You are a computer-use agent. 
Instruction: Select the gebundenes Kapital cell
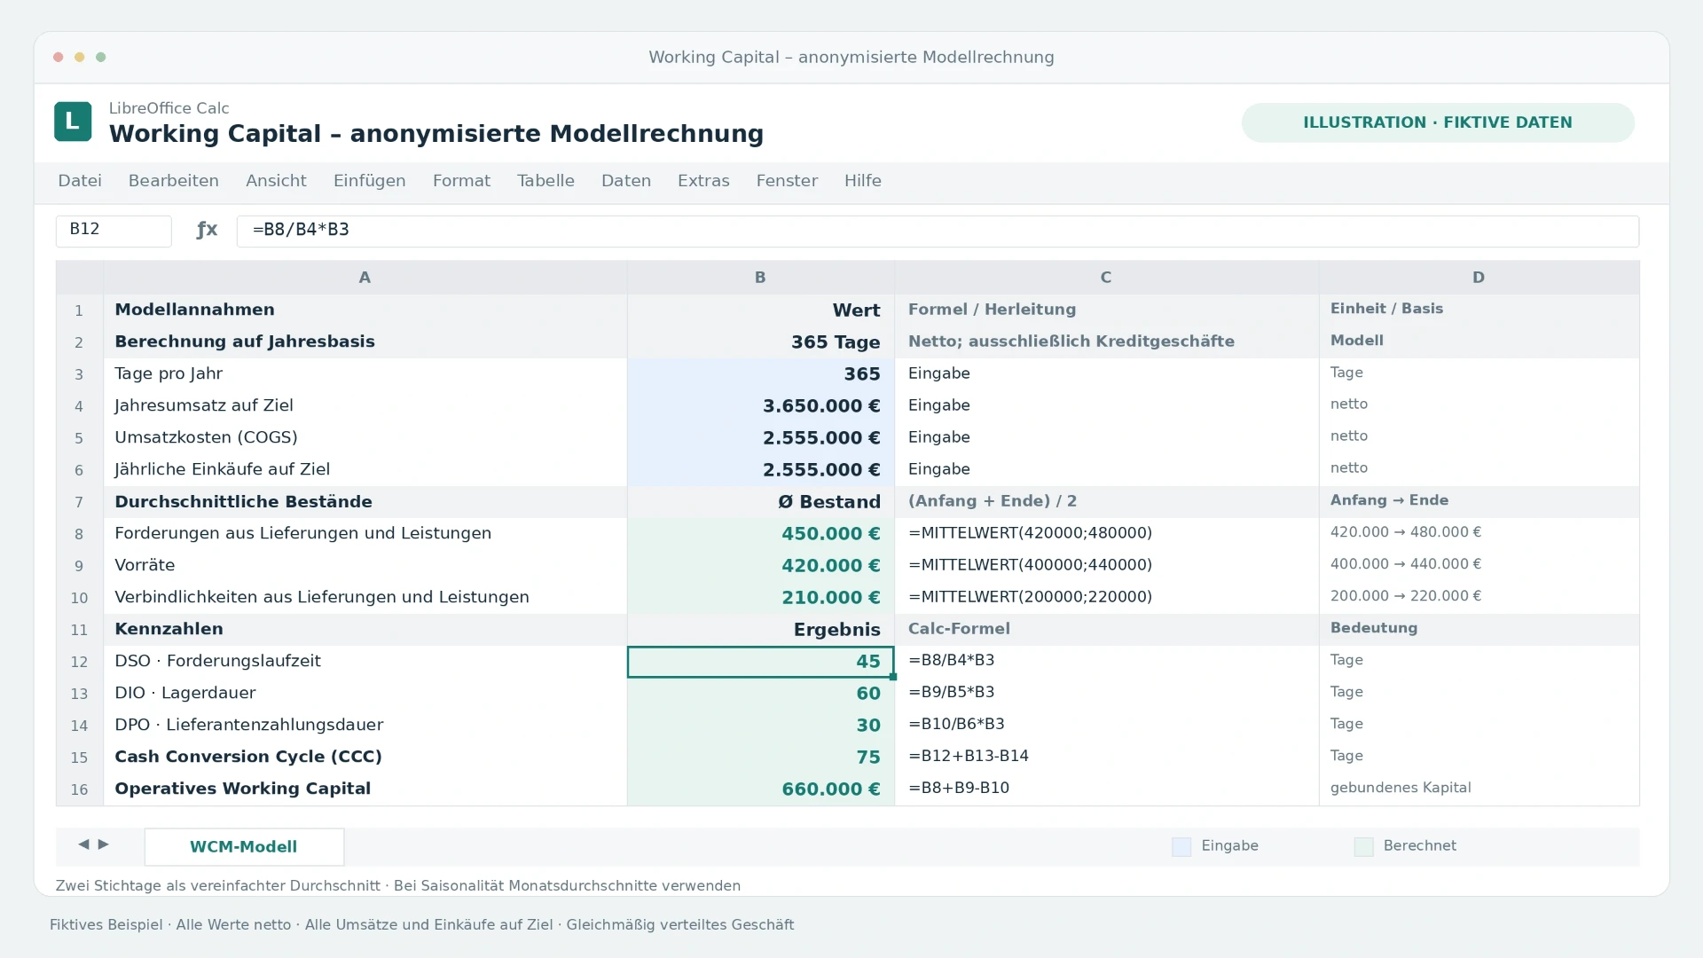1479,789
